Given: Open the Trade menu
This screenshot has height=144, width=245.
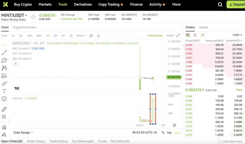Looking at the screenshot, I should (x=63, y=4).
